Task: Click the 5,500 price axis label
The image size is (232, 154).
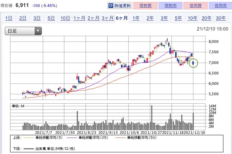Action: click(x=213, y=94)
